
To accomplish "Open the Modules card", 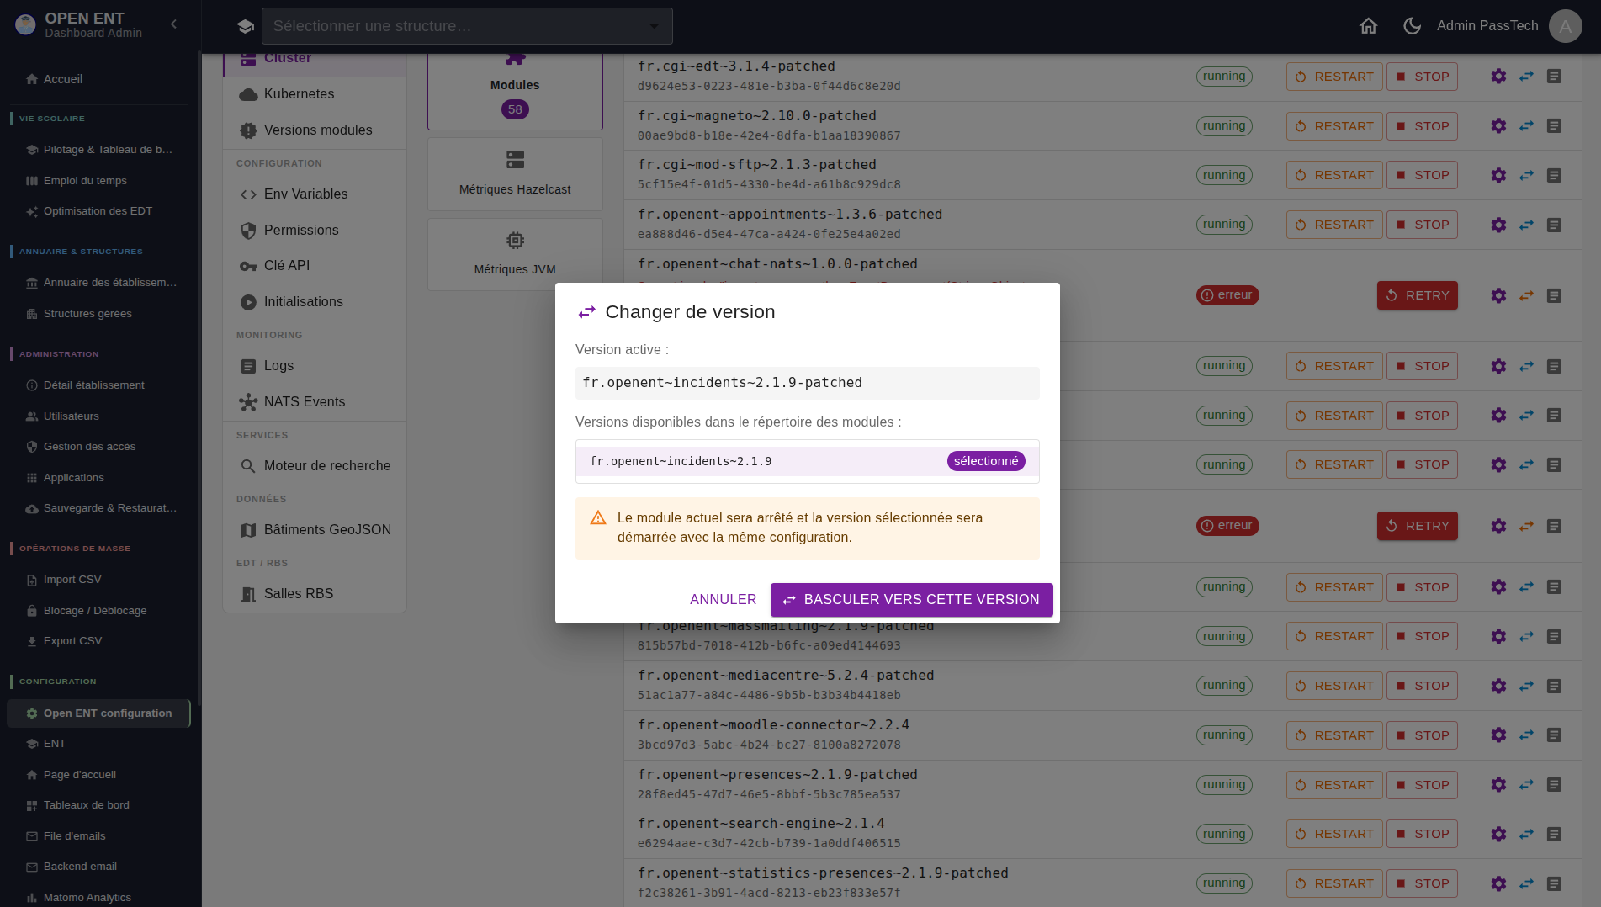I will tap(515, 91).
